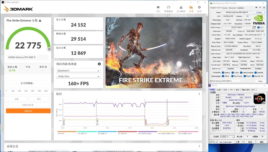
Task: Toggle the DirectCompute checkbox in GPU-Z
Action: point(241,73)
